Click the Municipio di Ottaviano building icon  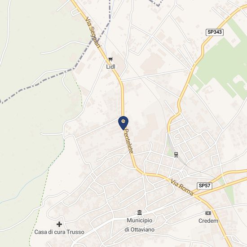[x=139, y=213]
